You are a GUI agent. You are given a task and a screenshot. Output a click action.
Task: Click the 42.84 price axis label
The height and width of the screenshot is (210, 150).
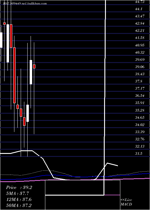[x=140, y=23]
